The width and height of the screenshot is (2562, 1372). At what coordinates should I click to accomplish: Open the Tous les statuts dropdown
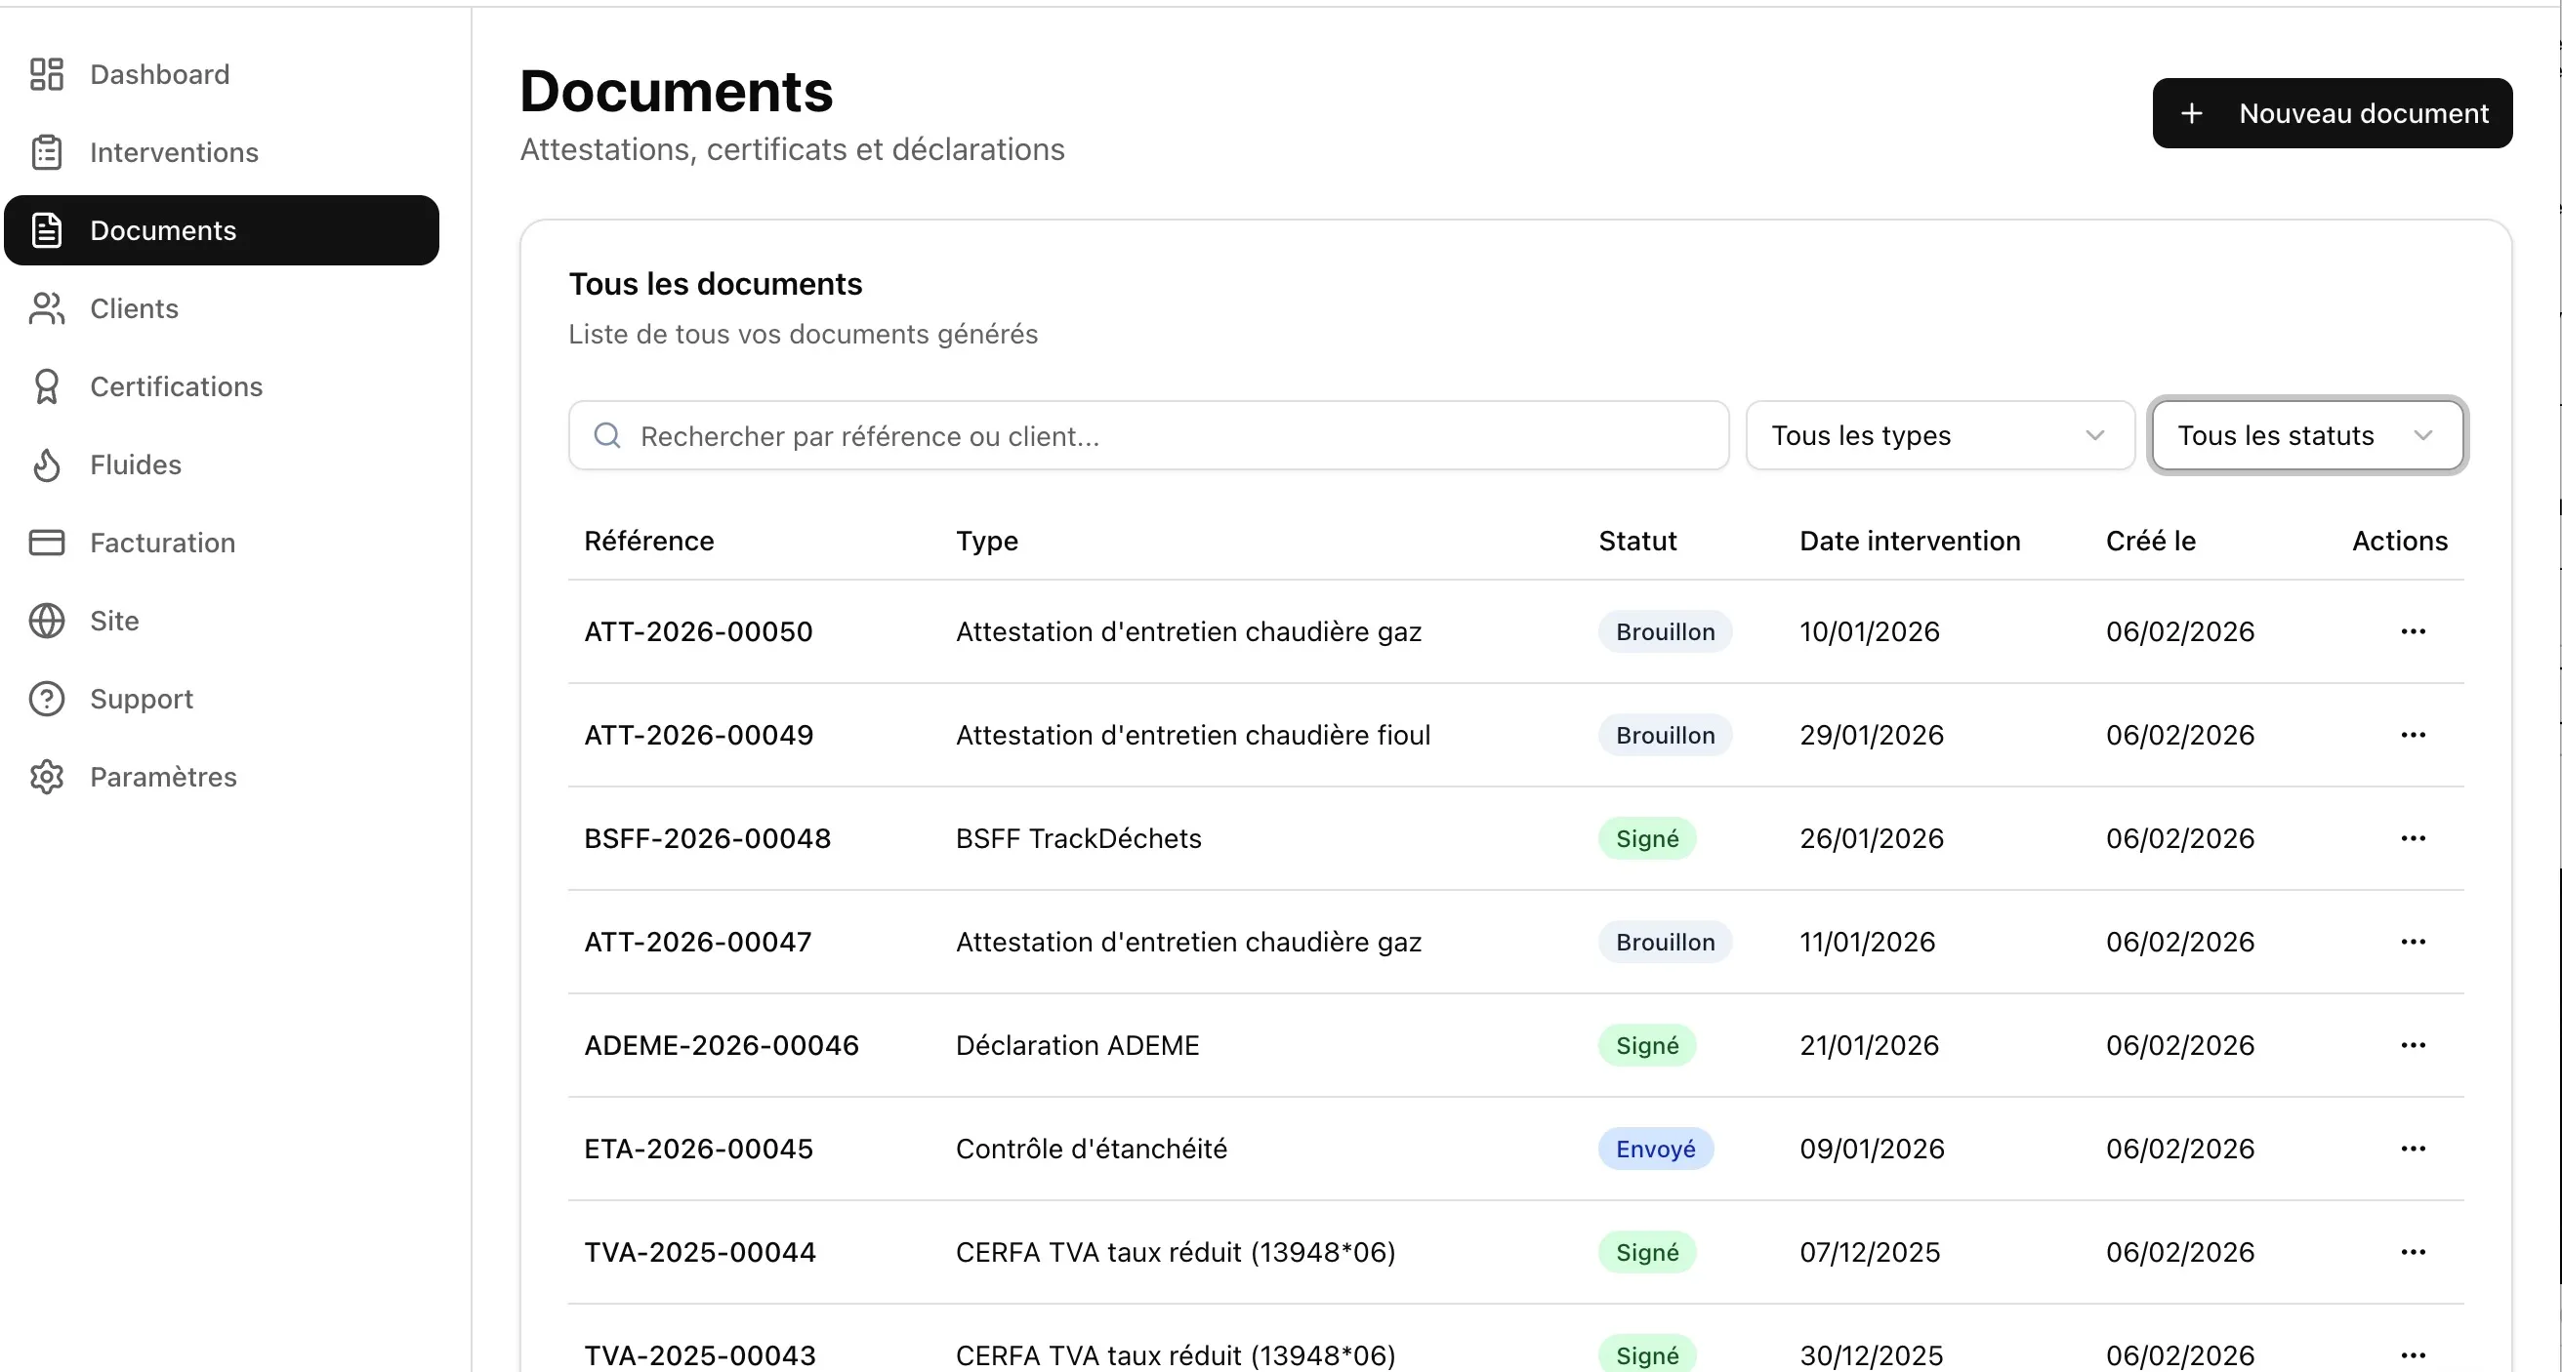click(2307, 435)
